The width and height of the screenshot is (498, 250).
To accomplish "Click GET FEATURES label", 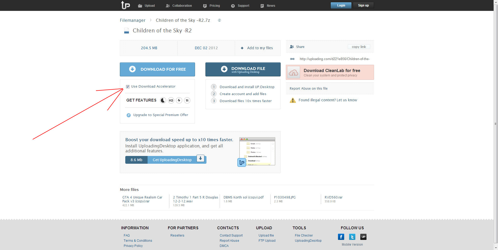I will (141, 100).
